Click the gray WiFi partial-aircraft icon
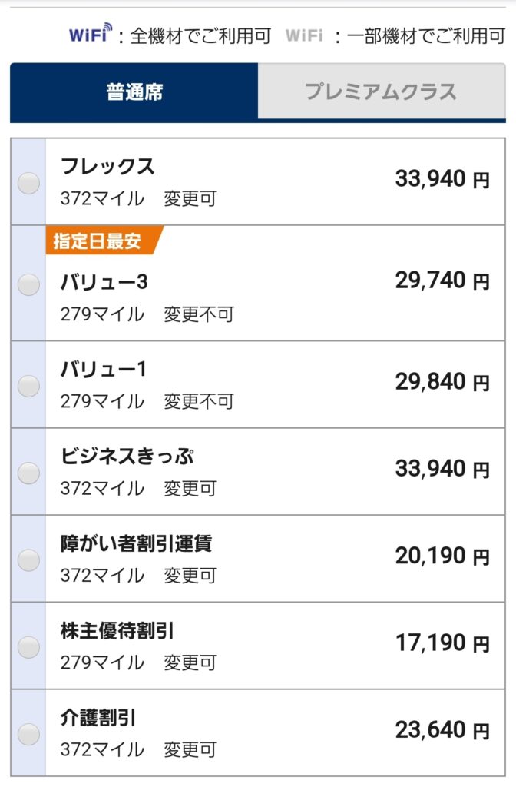Screen dimensions: 516x787 click(x=304, y=35)
